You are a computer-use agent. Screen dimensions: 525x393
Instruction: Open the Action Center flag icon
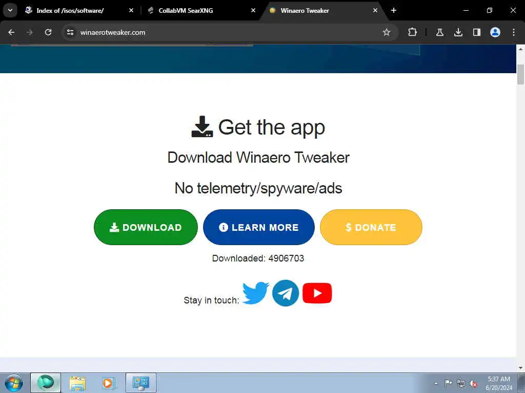(x=448, y=383)
